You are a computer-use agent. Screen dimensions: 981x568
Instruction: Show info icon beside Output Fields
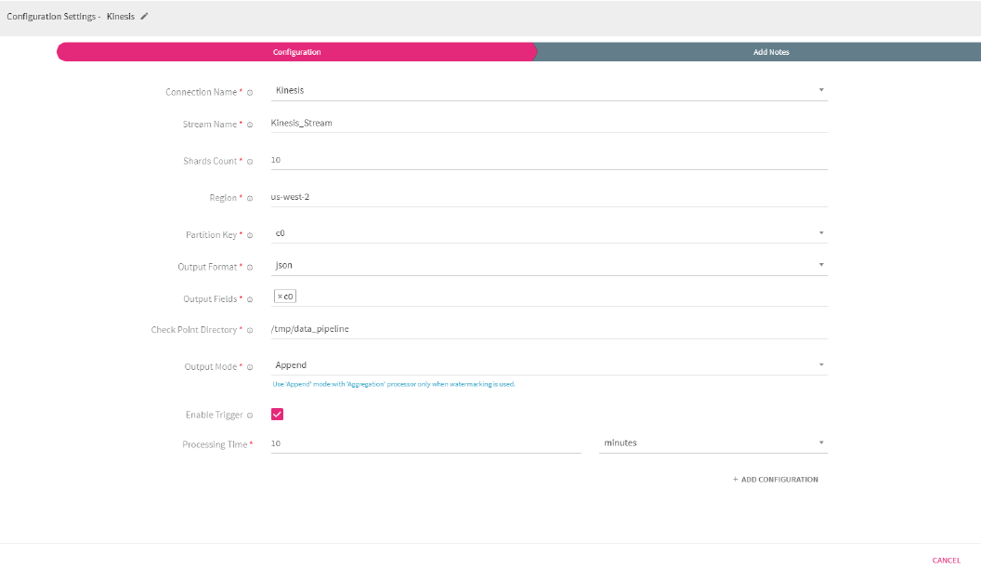pos(250,299)
